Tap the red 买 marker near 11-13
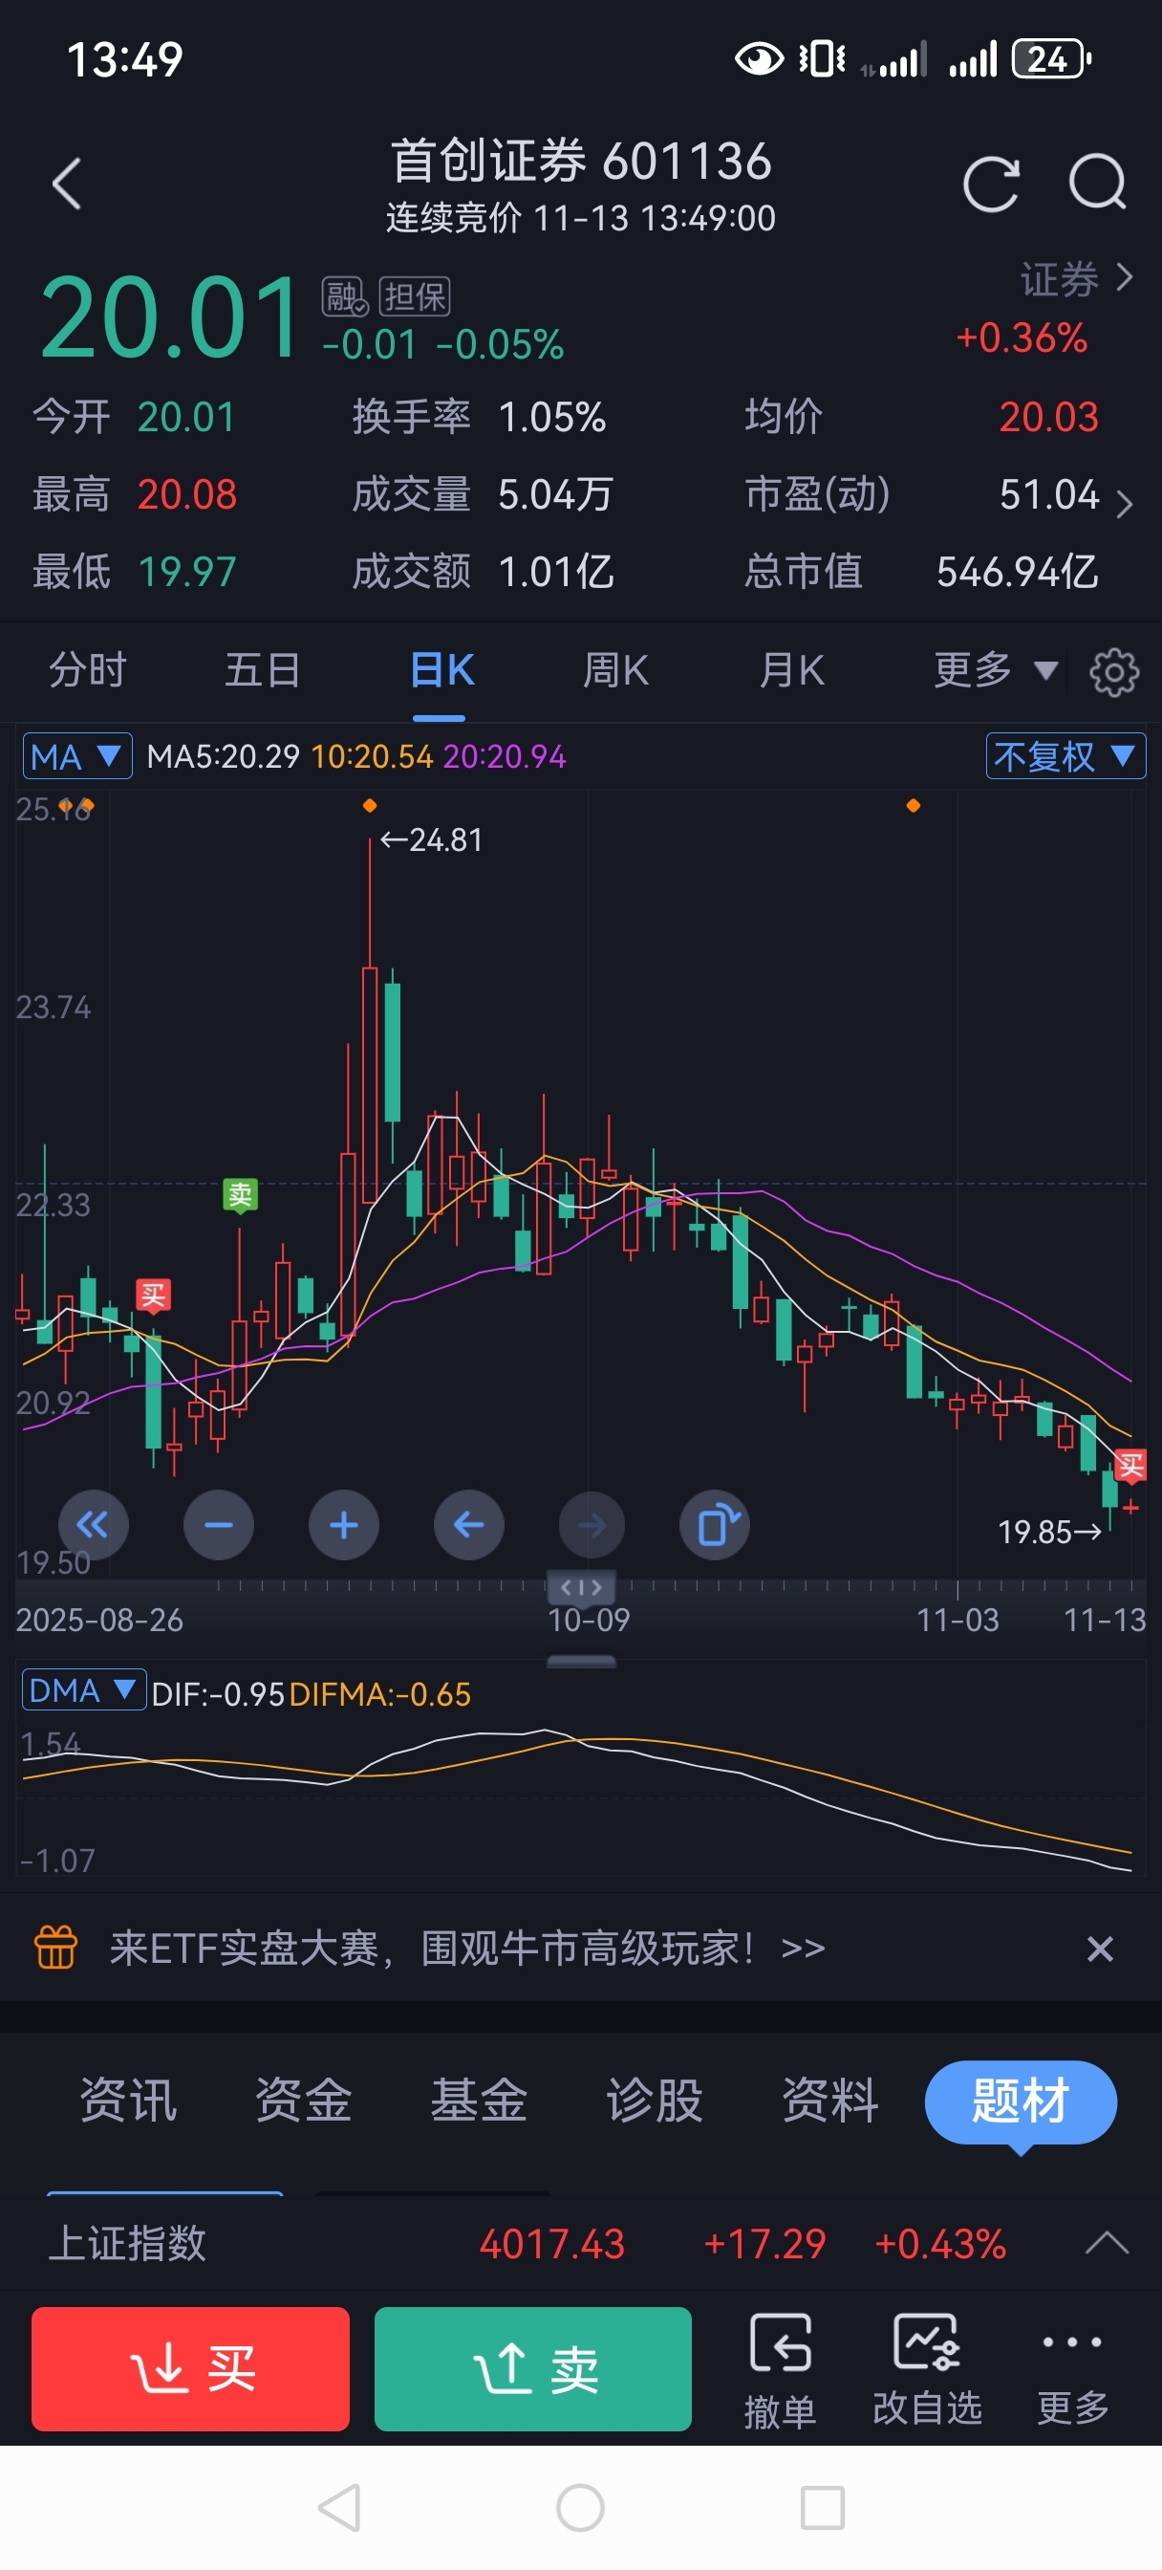This screenshot has width=1162, height=2570. point(1130,1465)
